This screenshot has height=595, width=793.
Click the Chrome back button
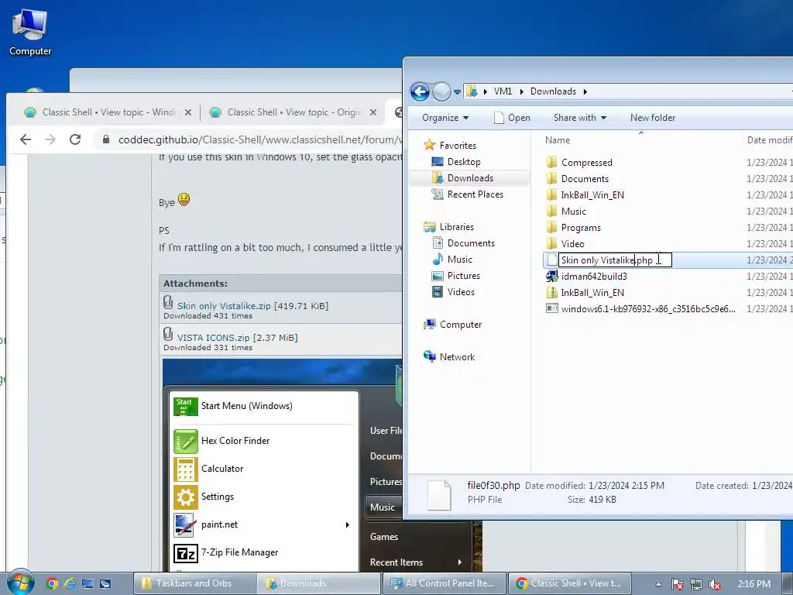pos(26,139)
